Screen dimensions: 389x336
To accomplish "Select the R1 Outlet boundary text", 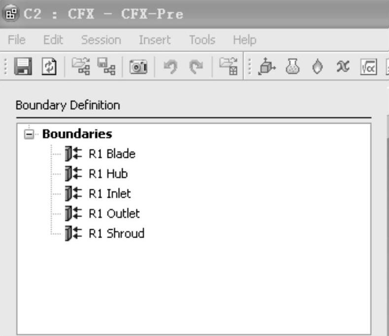I will click(x=114, y=214).
